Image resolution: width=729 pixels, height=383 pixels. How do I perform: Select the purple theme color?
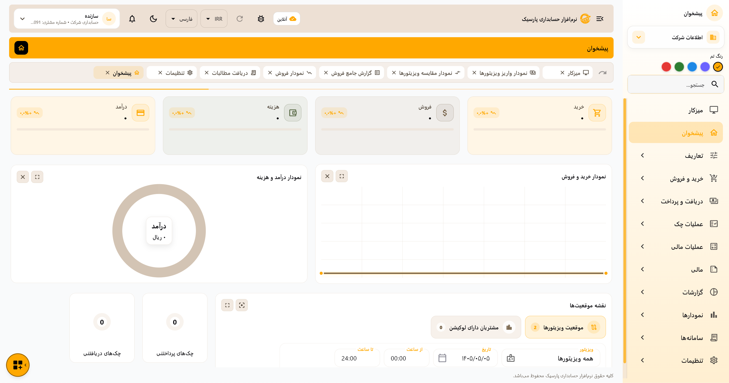point(705,67)
